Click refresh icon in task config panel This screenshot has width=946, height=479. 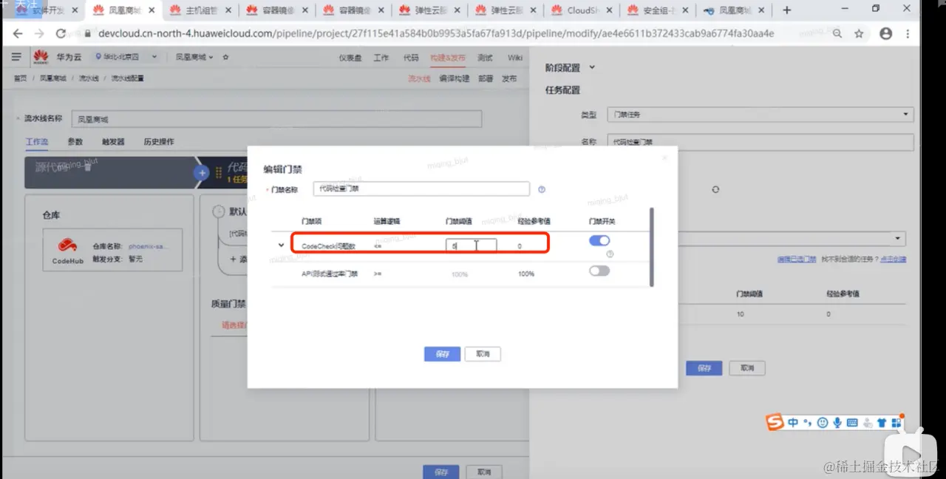(715, 189)
